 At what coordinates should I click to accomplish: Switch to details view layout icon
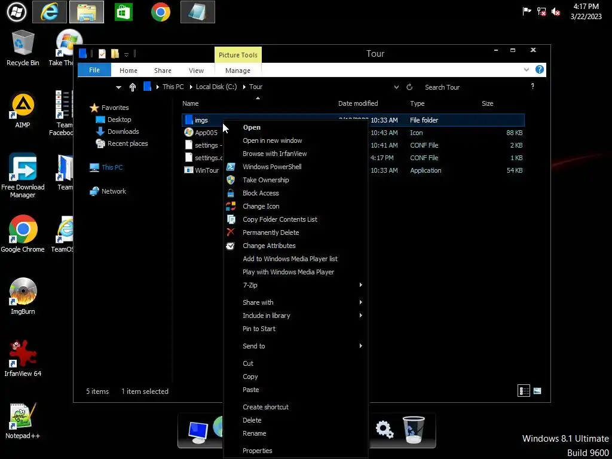coord(524,391)
